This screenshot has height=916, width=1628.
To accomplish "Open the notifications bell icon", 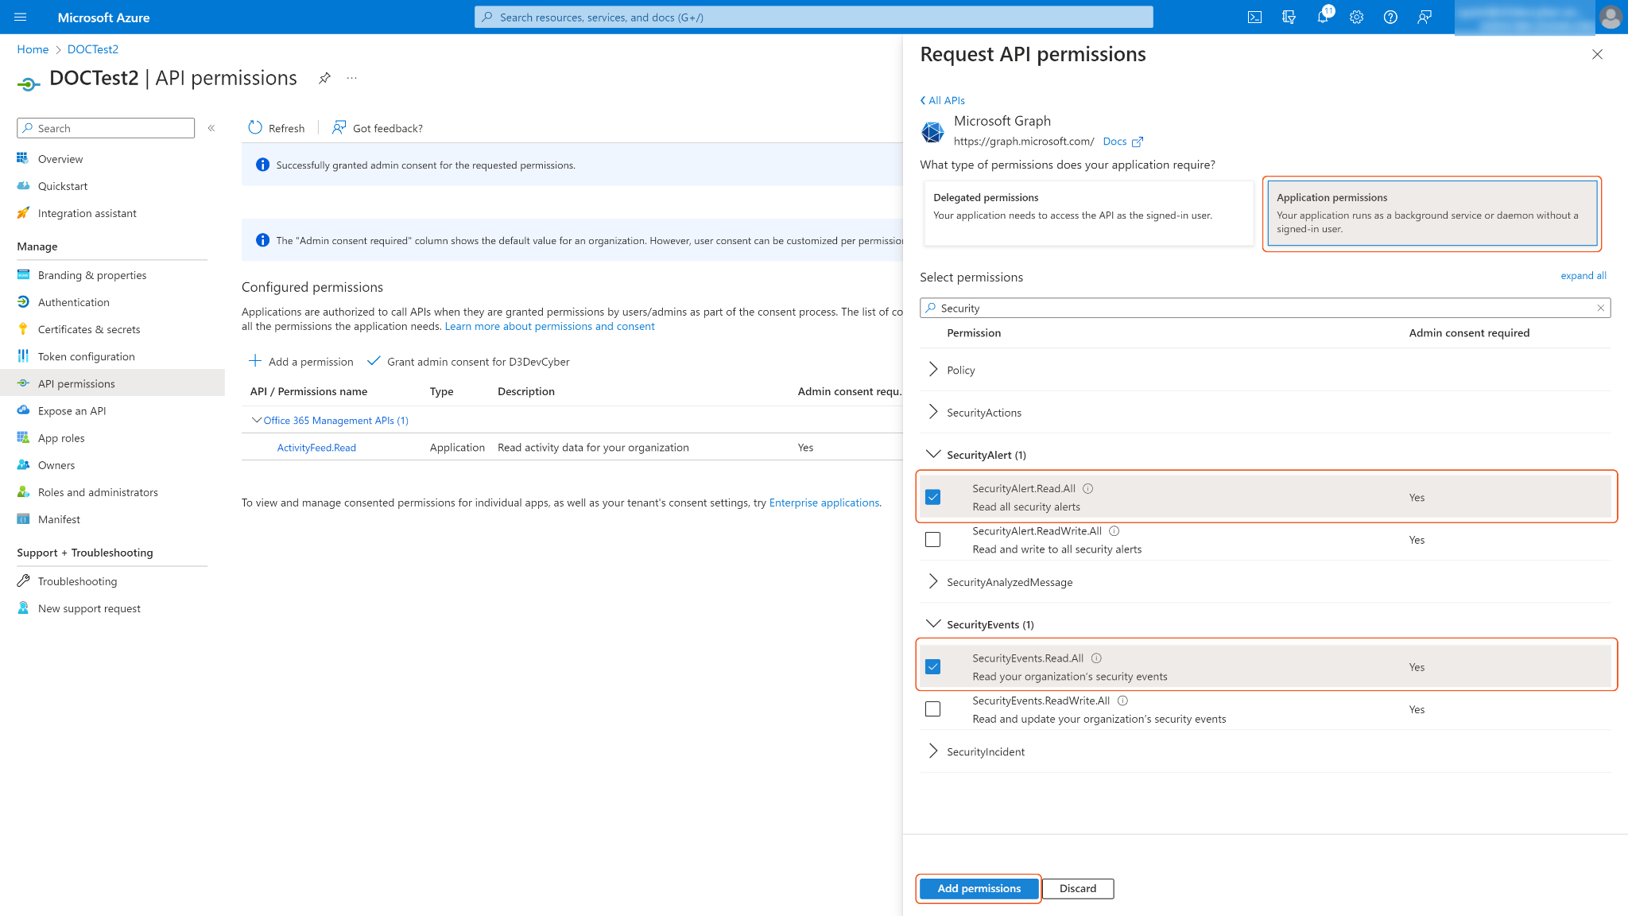I will point(1323,17).
